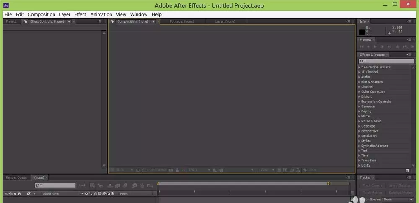Click the brainstorm icon in timeline
Screen dimensions: 419x203
pyautogui.click(x=134, y=186)
